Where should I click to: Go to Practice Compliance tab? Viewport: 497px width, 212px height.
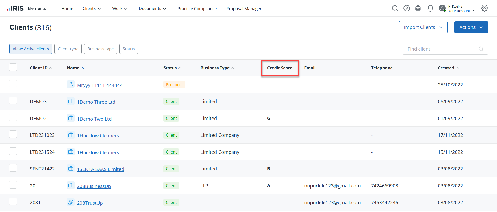[x=197, y=9]
